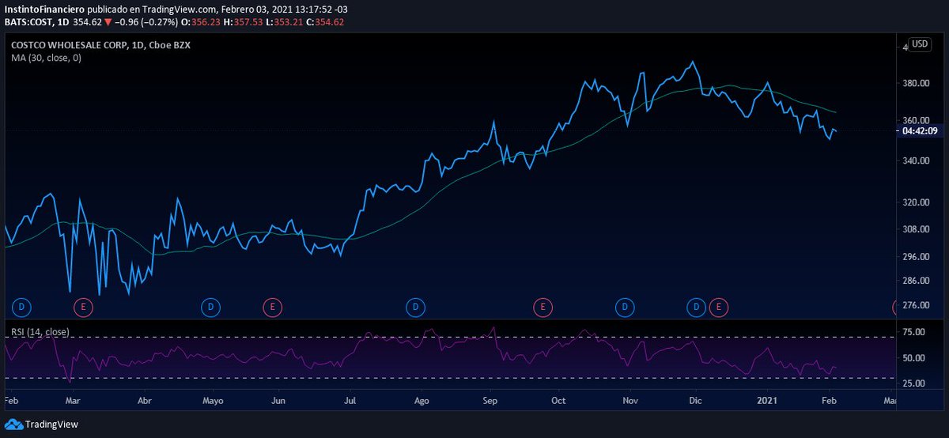
Task: Click the dividend D marker at Dic
Action: point(697,306)
